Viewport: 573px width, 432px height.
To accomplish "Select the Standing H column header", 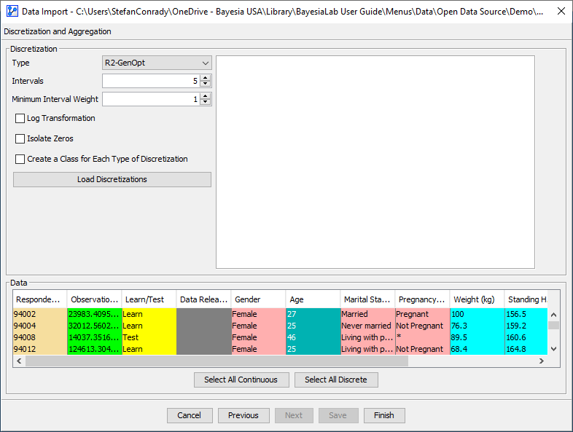I will pyautogui.click(x=526, y=299).
